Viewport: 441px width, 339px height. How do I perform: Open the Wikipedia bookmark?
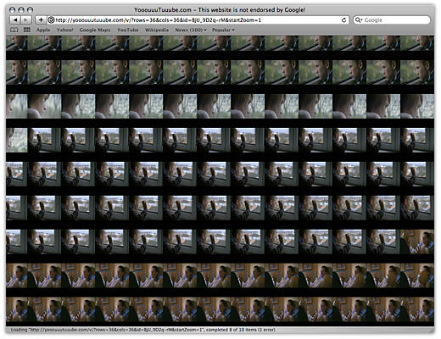(157, 30)
